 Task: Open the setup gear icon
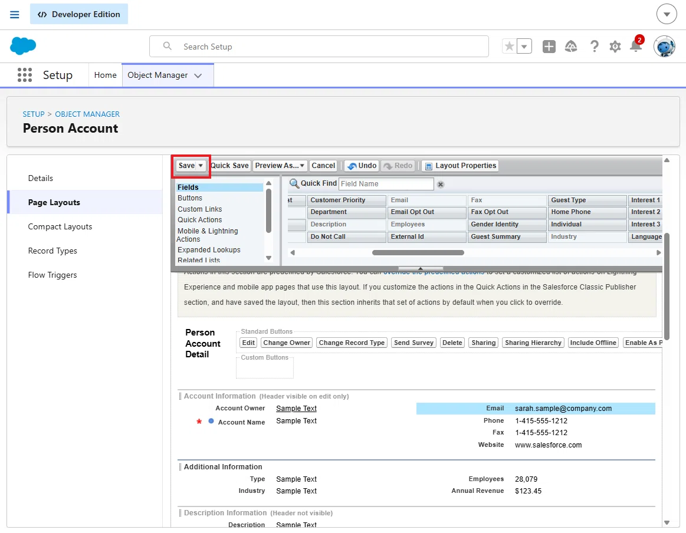[615, 47]
